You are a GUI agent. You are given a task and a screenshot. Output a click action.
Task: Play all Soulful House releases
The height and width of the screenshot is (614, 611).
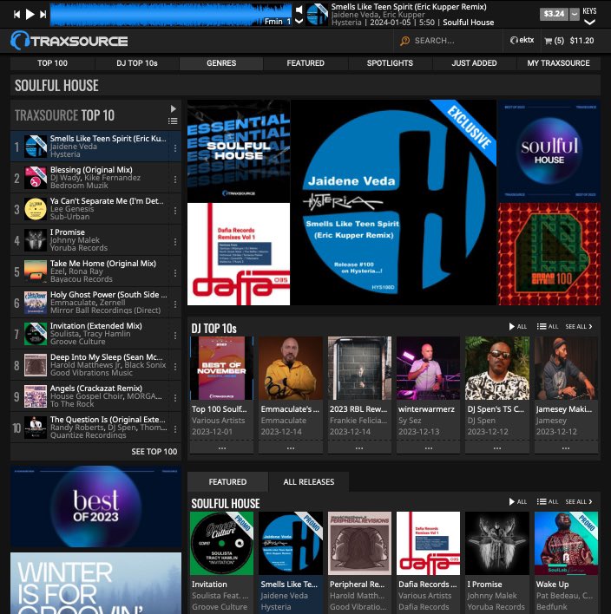pos(518,501)
